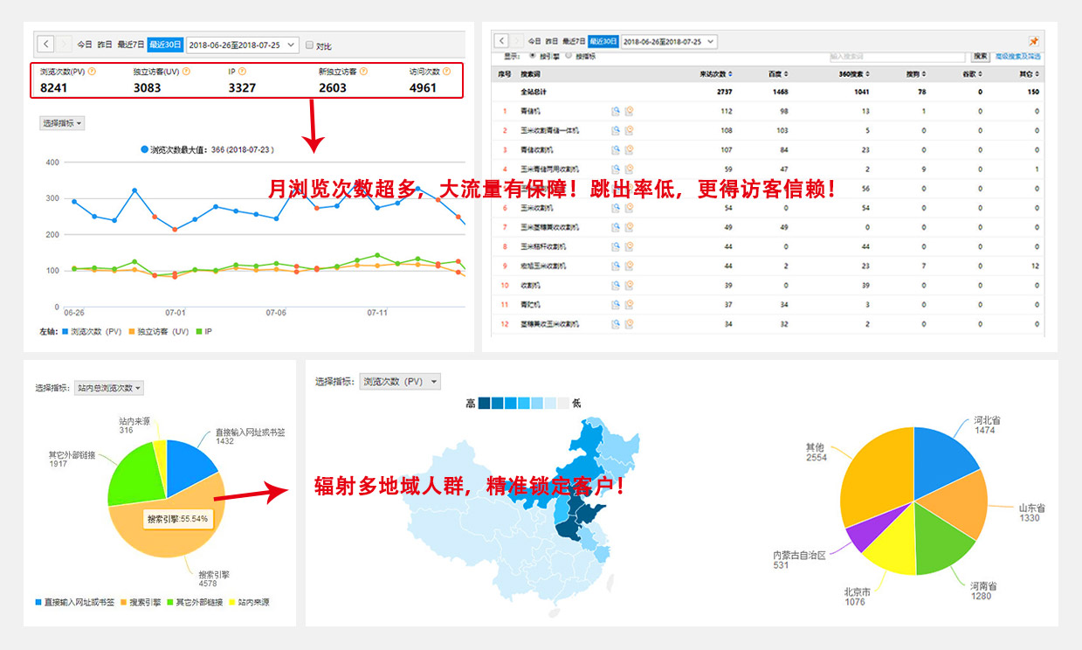The width and height of the screenshot is (1082, 650).
Task: Click help icon next to 浏览次数(PV)
Action: tap(92, 72)
